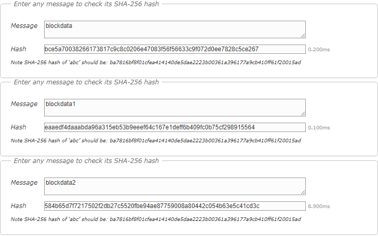Click the resize grip of the 'blockdata1' textarea
The width and height of the screenshot is (378, 236).
303,113
